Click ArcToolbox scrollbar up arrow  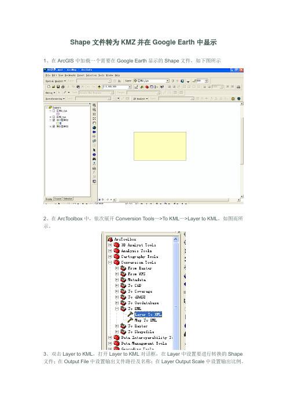point(176,239)
